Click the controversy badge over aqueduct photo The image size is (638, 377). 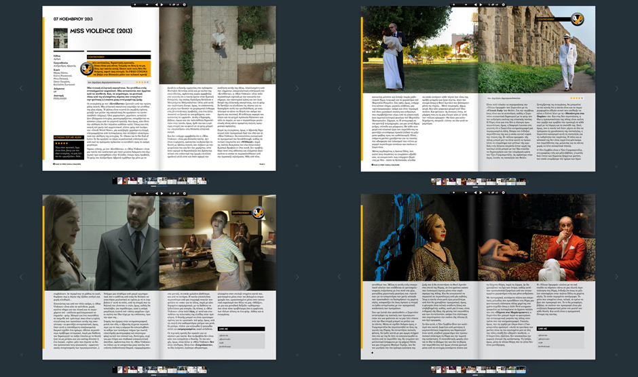(578, 19)
